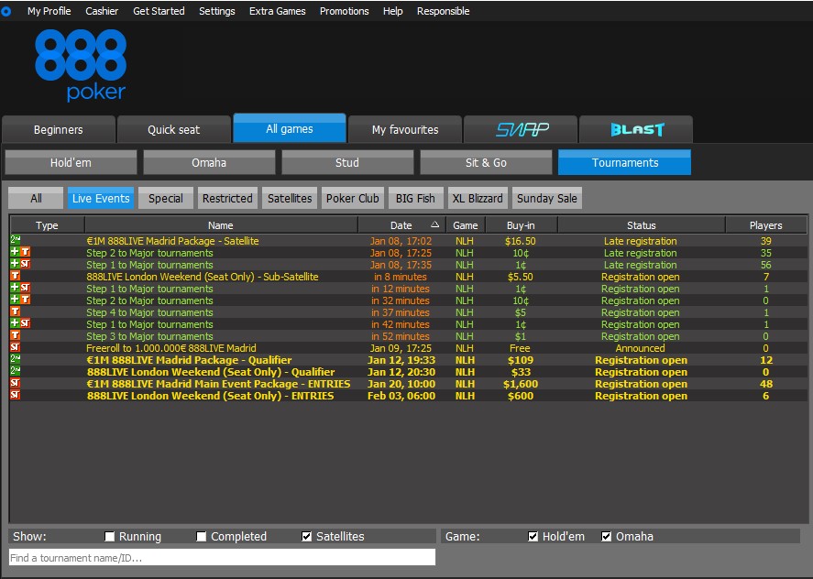Click the orange T icon on Step 4 row
The width and height of the screenshot is (813, 579).
pyautogui.click(x=15, y=312)
